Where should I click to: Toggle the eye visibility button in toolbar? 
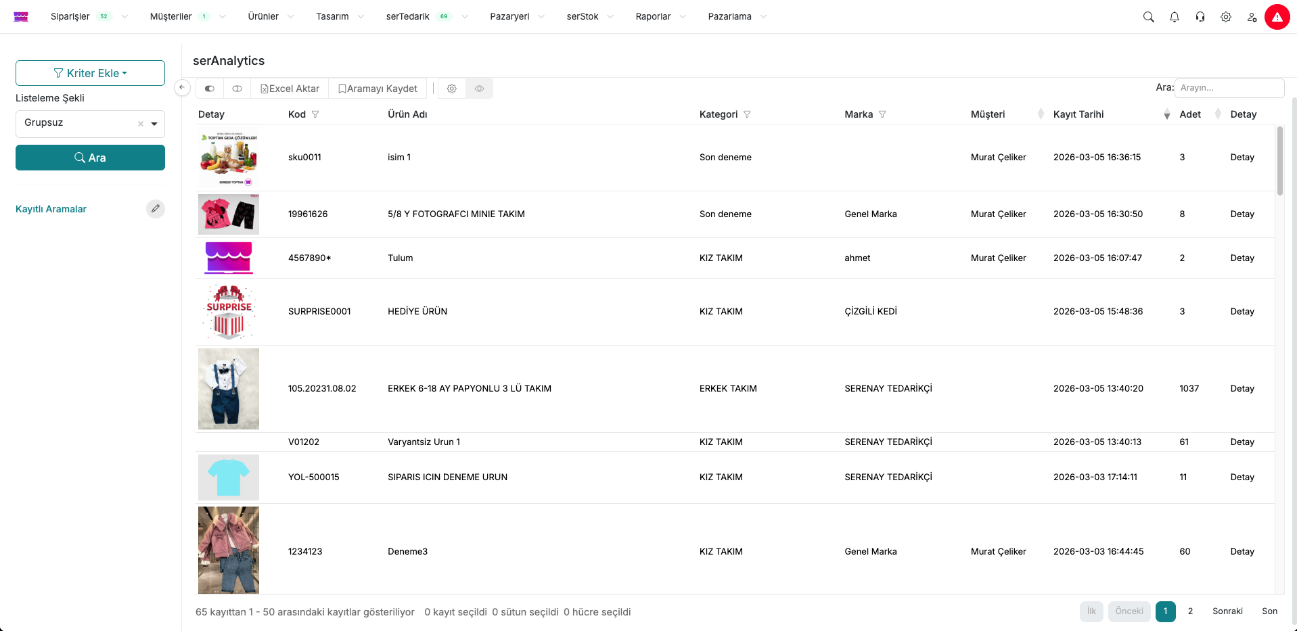click(479, 89)
